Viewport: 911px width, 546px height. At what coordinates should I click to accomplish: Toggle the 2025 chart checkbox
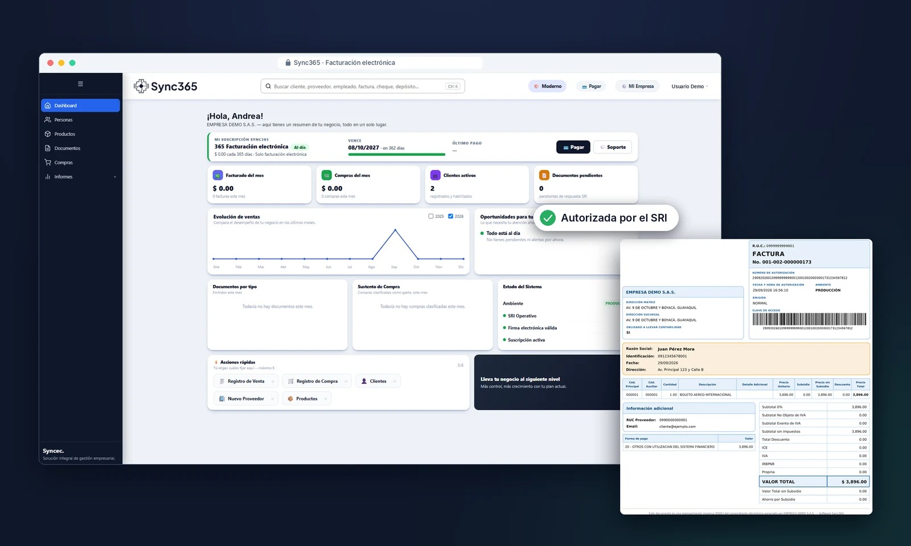tap(431, 216)
